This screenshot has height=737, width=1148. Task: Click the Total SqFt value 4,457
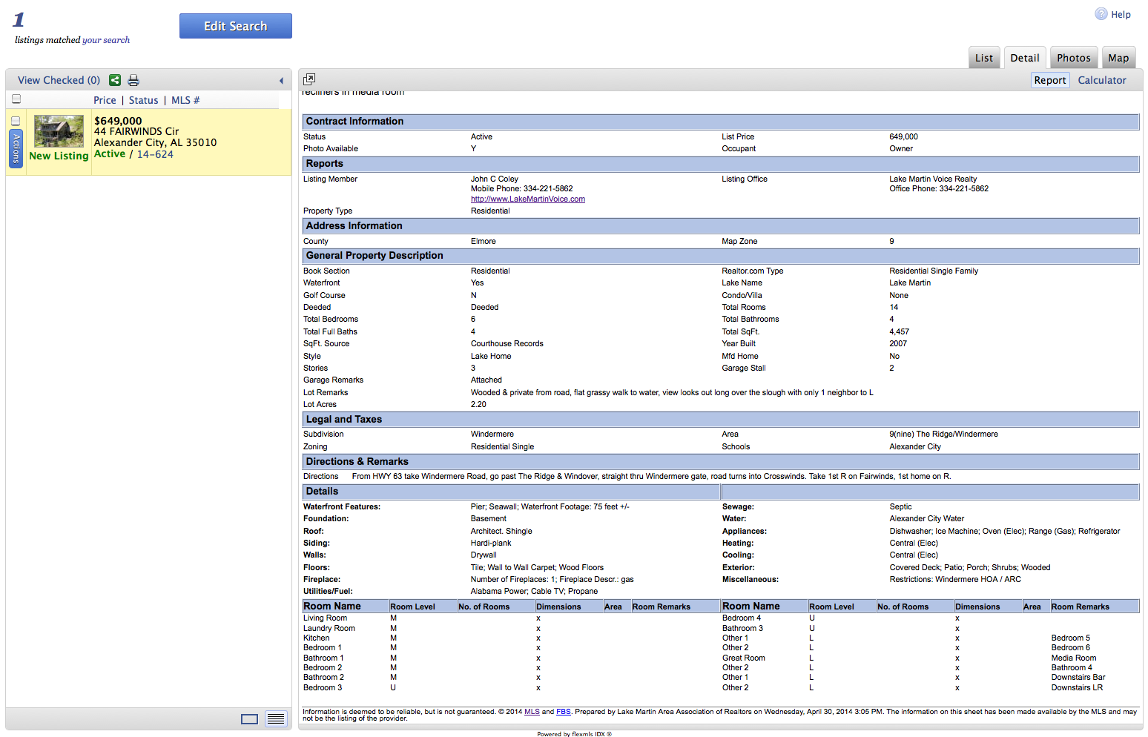[x=900, y=331]
